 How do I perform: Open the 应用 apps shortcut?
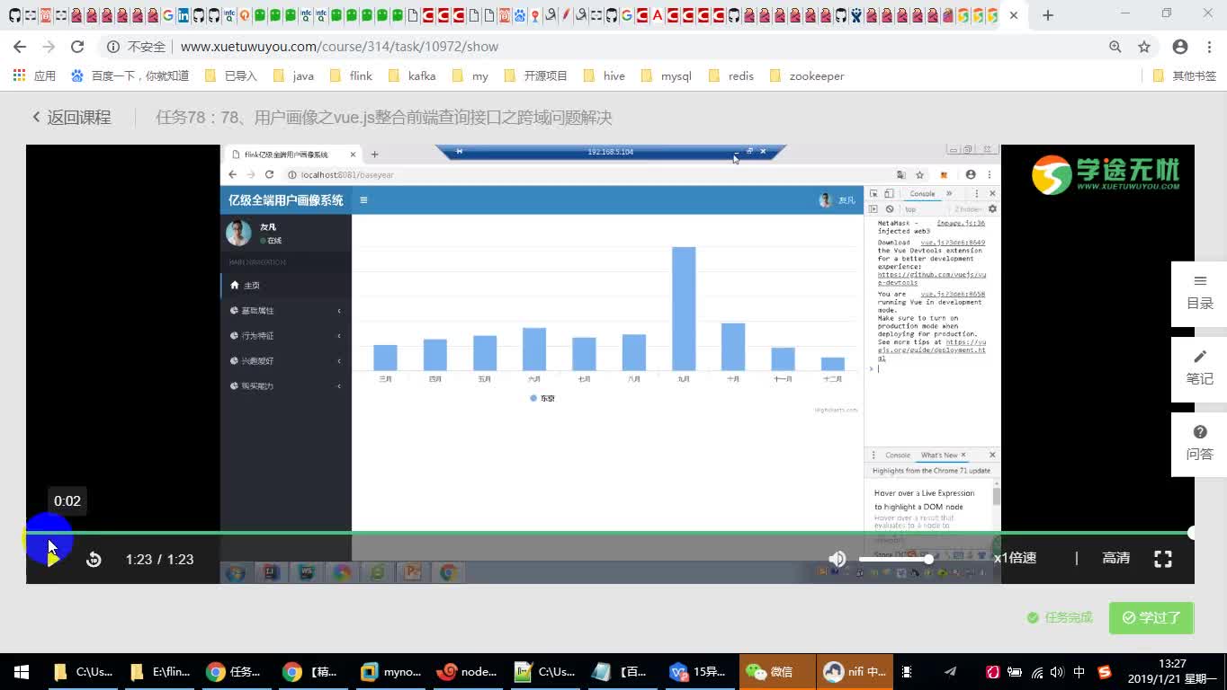pyautogui.click(x=34, y=75)
